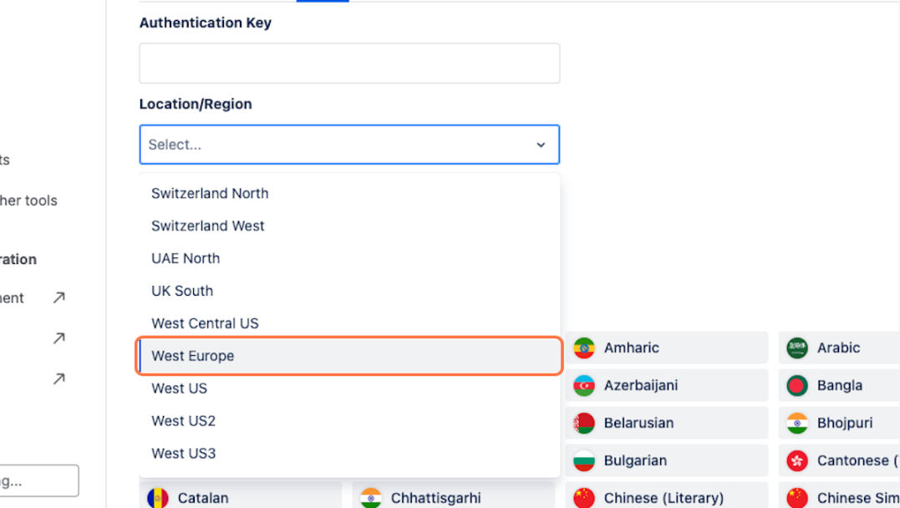
Task: Click the Authentication Key input field
Action: (349, 63)
